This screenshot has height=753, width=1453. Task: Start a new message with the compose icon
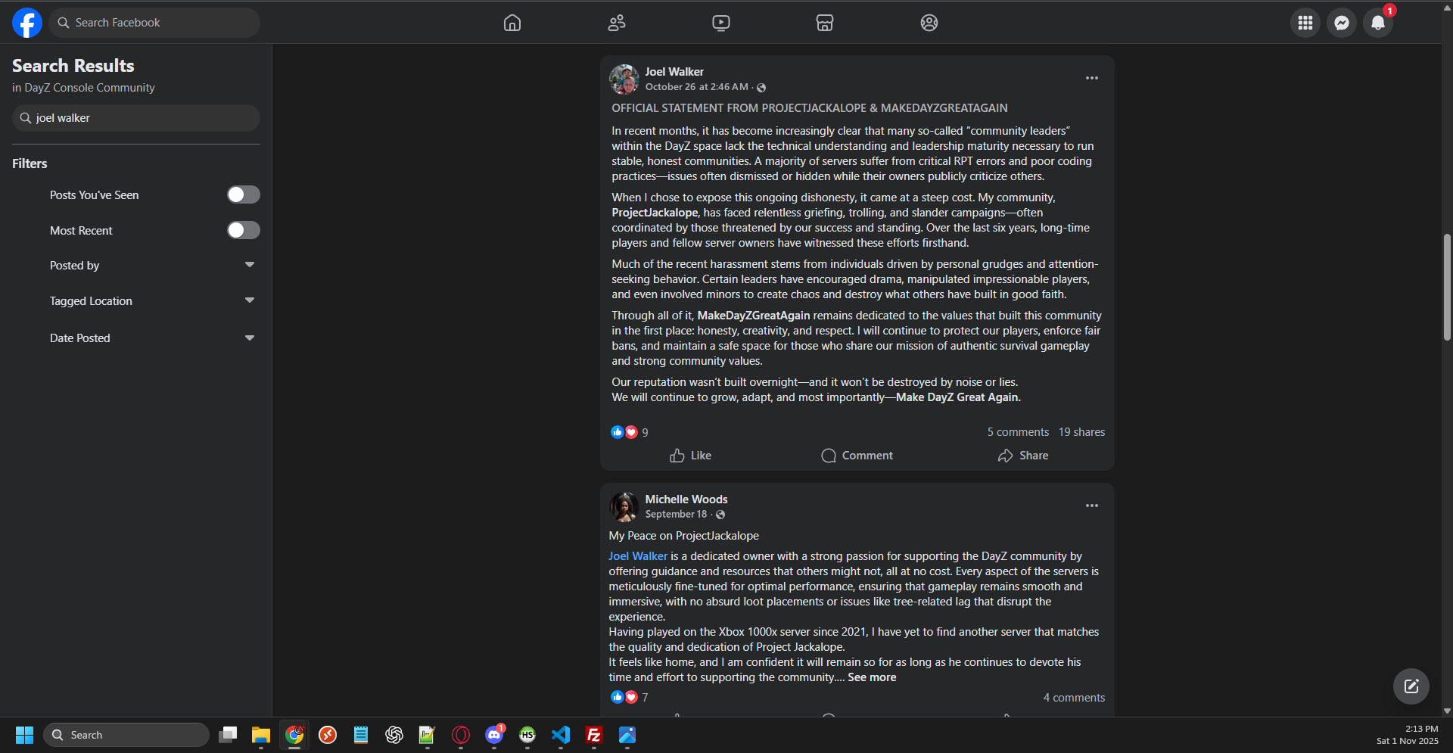pyautogui.click(x=1411, y=686)
